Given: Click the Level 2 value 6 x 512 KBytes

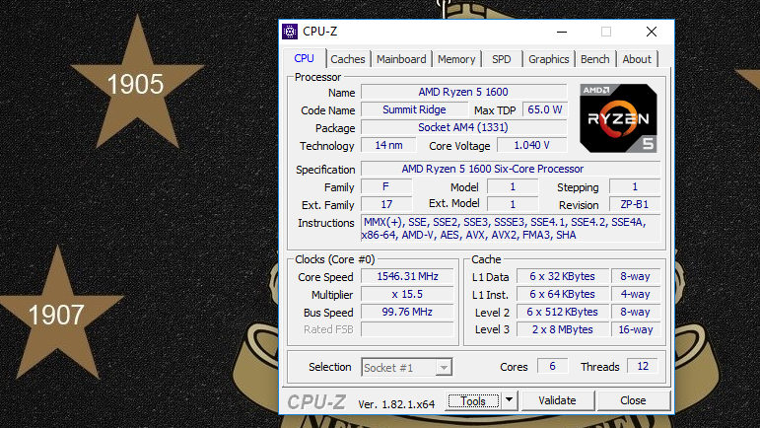Looking at the screenshot, I should tap(562, 312).
